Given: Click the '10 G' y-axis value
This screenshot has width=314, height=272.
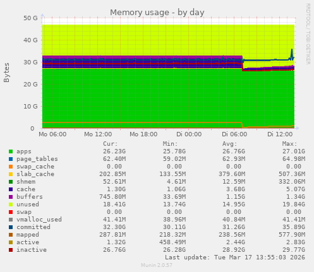Looking at the screenshot, I should [30, 107].
